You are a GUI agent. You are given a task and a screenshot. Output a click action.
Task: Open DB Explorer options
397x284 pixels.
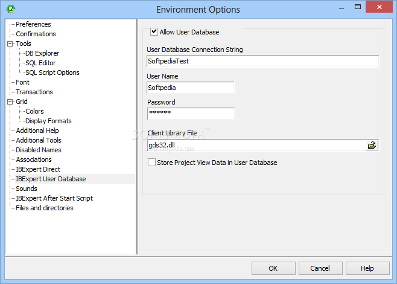tap(42, 53)
